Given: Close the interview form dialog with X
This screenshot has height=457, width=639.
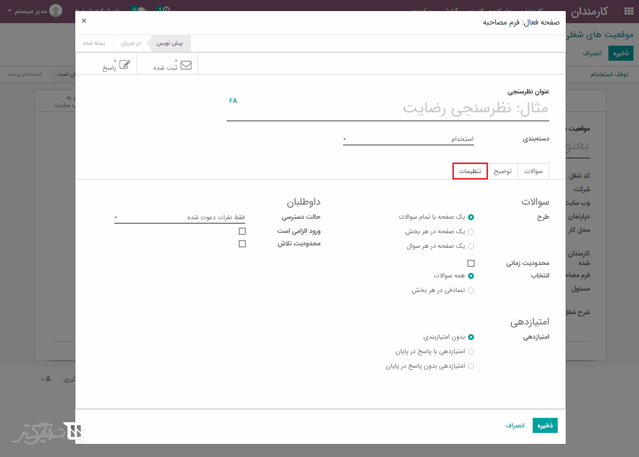Looking at the screenshot, I should (x=84, y=21).
